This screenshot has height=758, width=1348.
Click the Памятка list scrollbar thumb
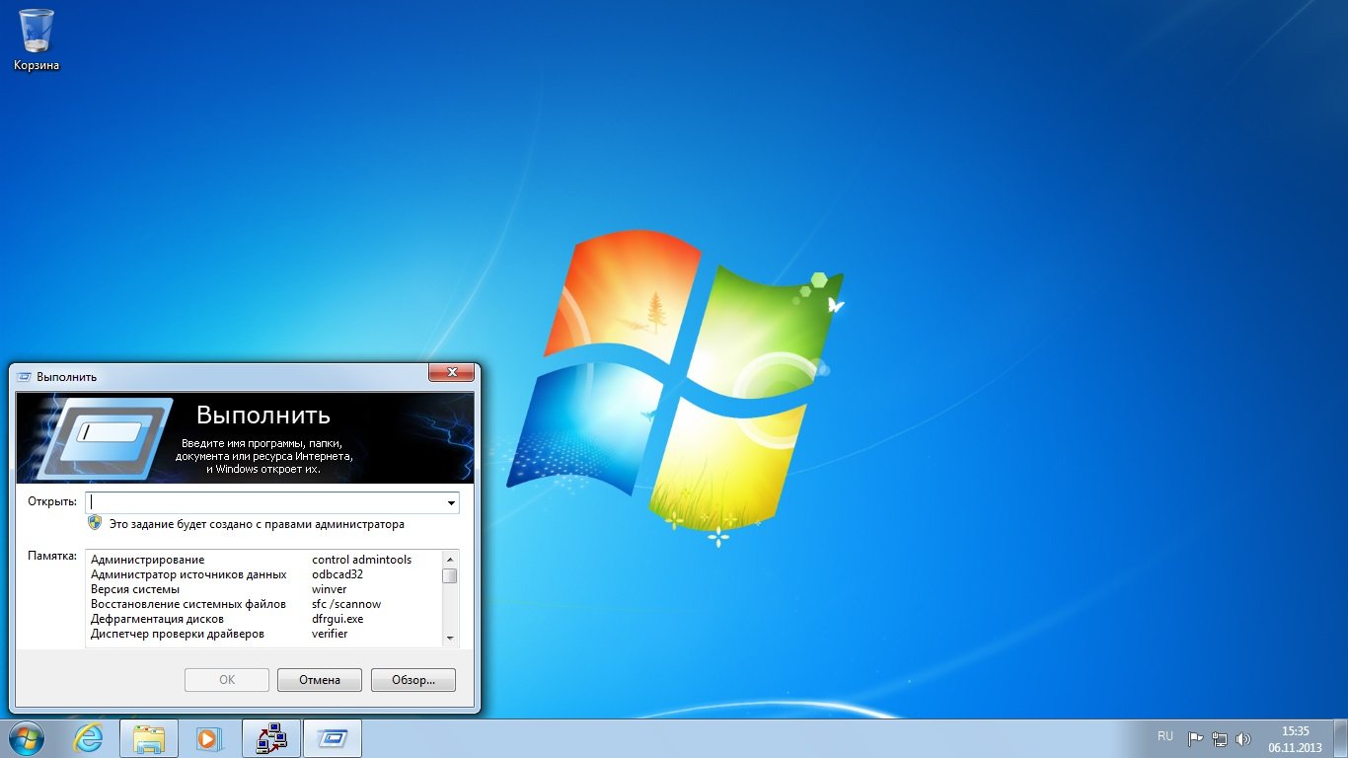pyautogui.click(x=450, y=576)
